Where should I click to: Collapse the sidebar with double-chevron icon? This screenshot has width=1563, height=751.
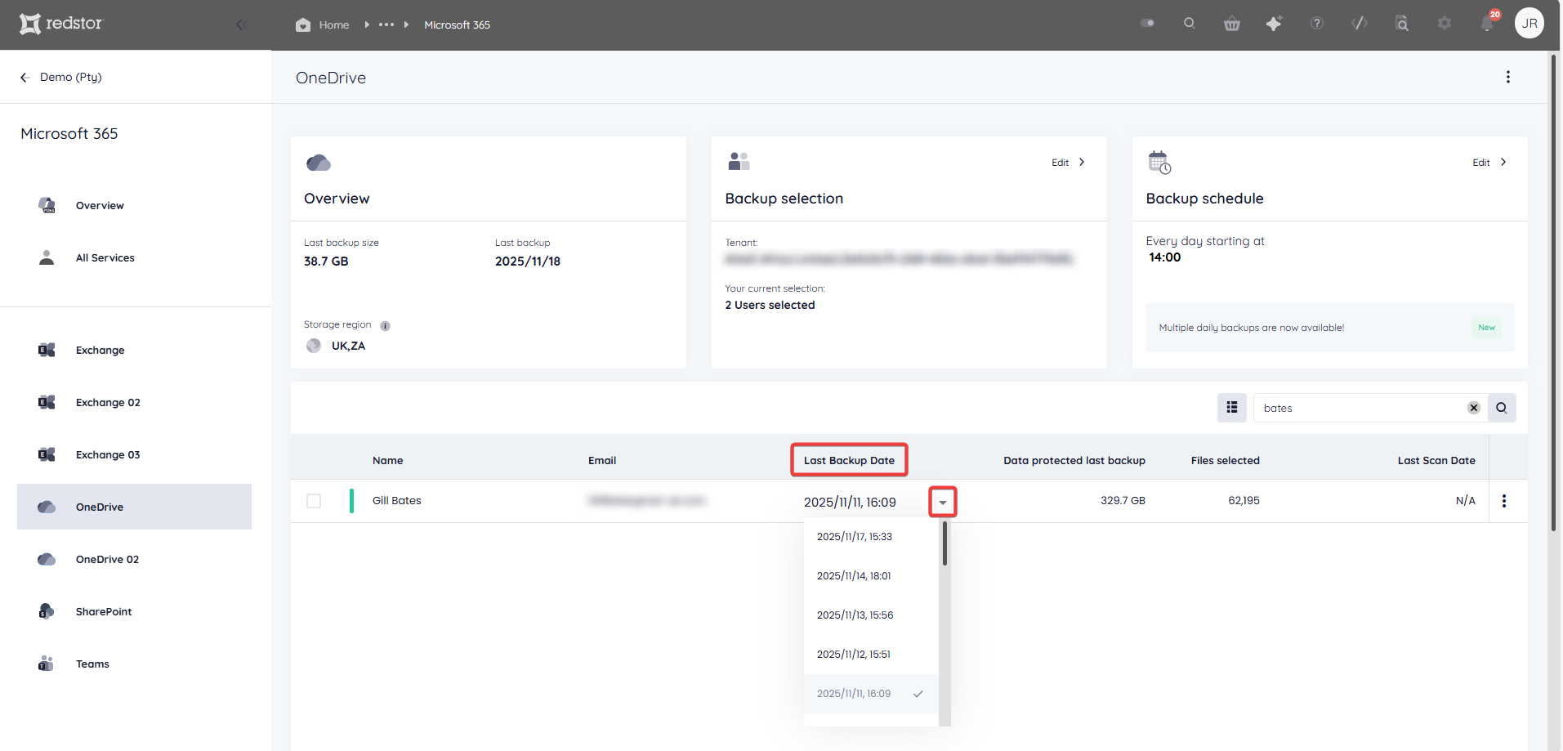241,25
